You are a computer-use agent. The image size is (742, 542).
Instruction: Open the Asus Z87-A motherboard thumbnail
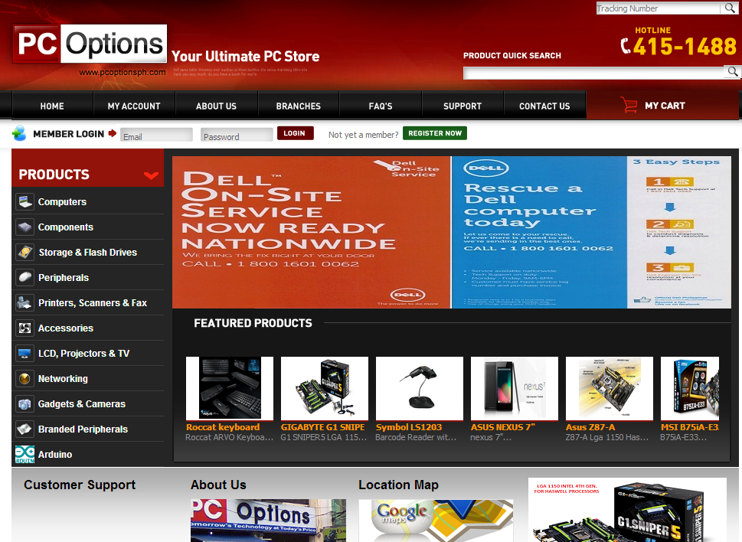pyautogui.click(x=610, y=388)
